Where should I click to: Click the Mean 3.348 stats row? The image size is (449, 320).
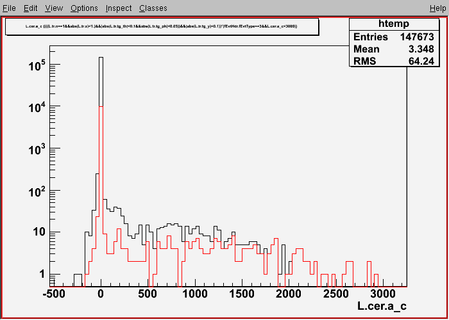394,49
